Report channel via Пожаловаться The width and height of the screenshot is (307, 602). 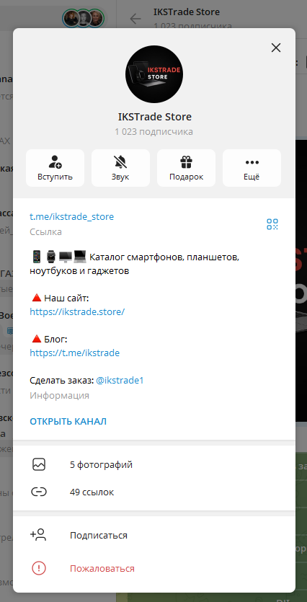154,569
